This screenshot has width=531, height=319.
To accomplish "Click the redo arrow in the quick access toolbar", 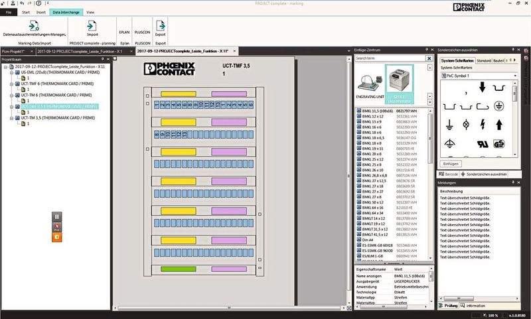I will [x=29, y=3].
